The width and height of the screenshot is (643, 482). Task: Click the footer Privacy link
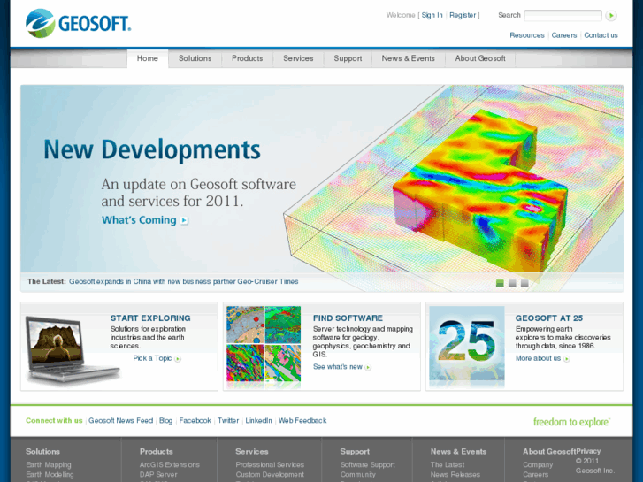coord(588,451)
